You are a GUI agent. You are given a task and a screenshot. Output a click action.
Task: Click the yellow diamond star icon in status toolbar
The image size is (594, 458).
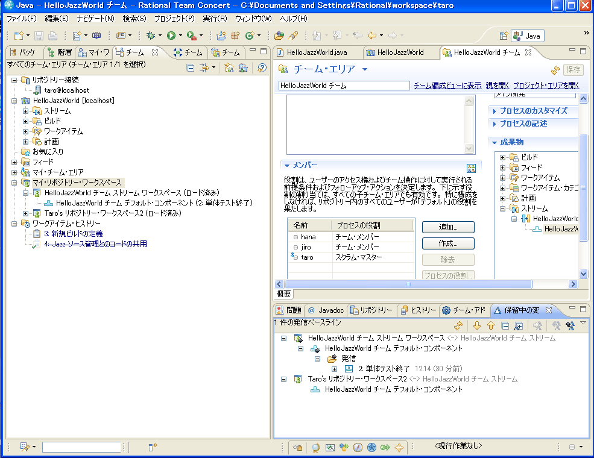point(399,448)
